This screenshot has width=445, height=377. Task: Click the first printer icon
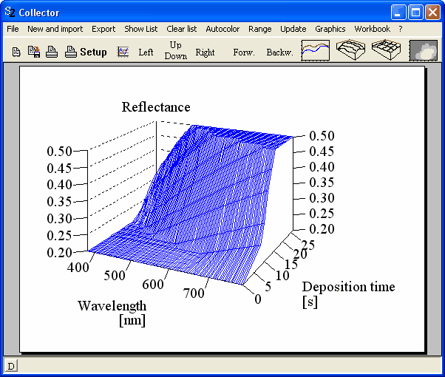(x=52, y=52)
